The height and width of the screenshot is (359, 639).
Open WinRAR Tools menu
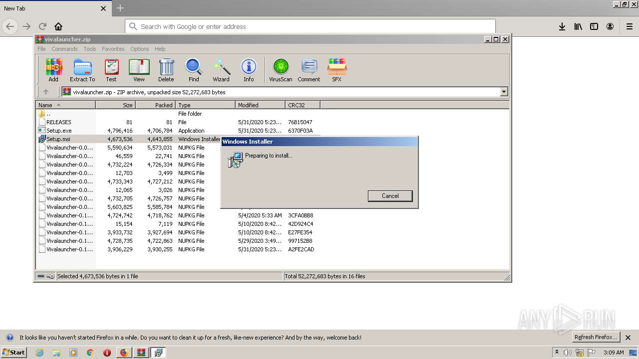pos(90,49)
